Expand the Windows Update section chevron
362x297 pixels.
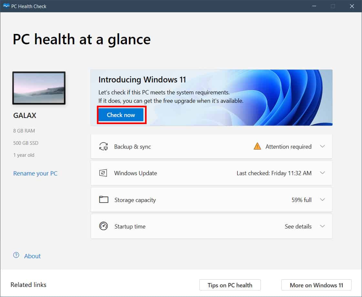tap(322, 173)
